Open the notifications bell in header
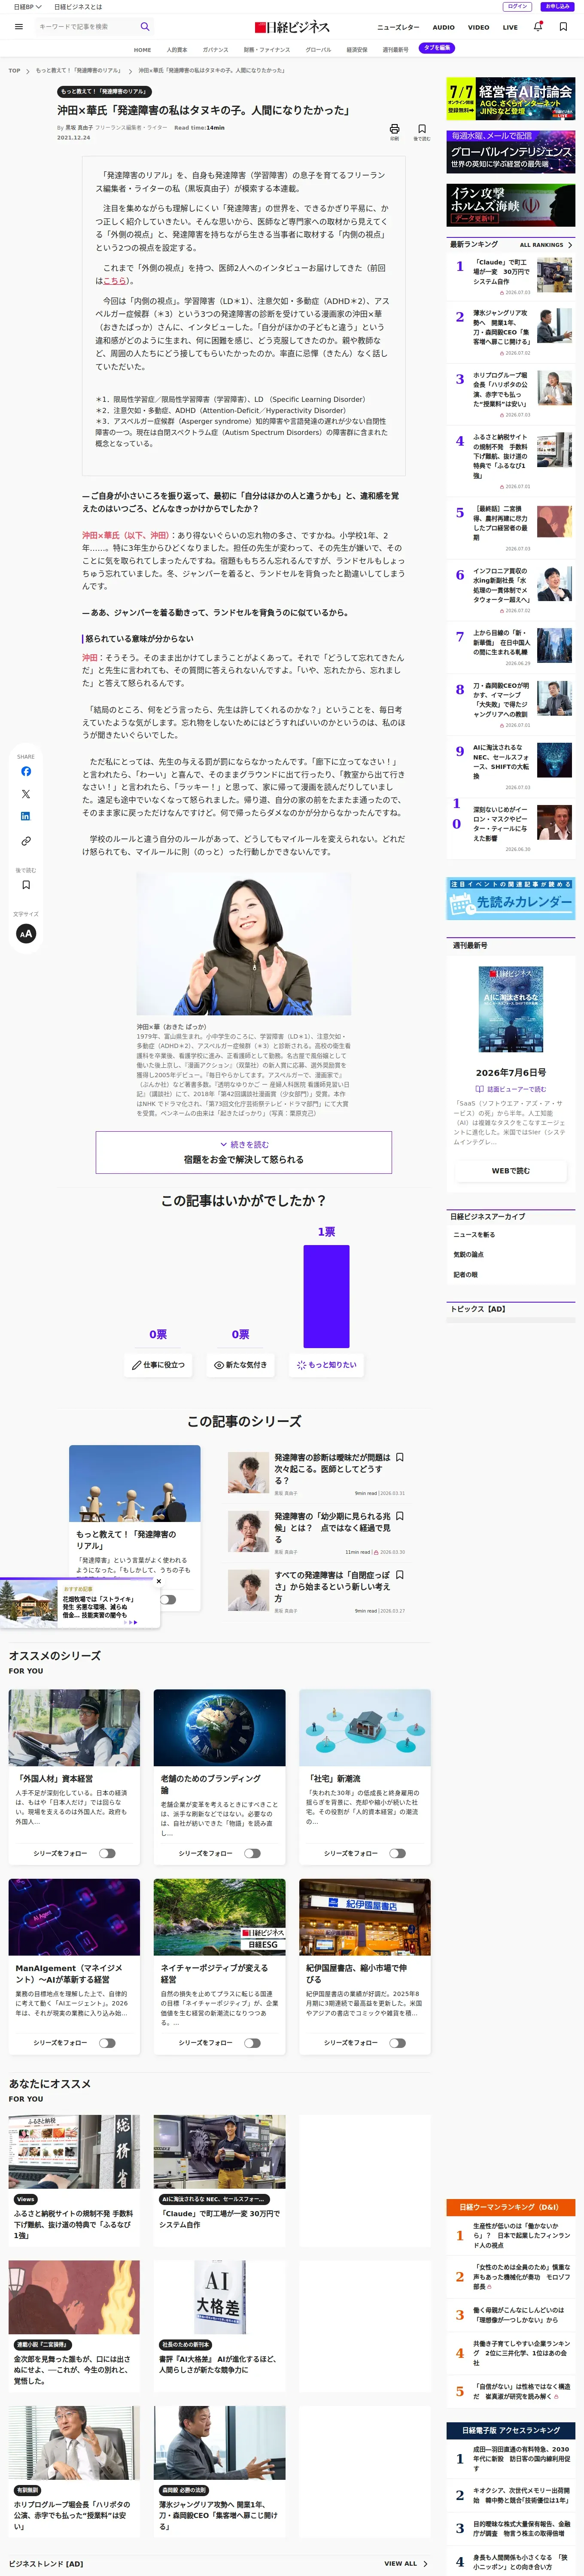 tap(538, 27)
